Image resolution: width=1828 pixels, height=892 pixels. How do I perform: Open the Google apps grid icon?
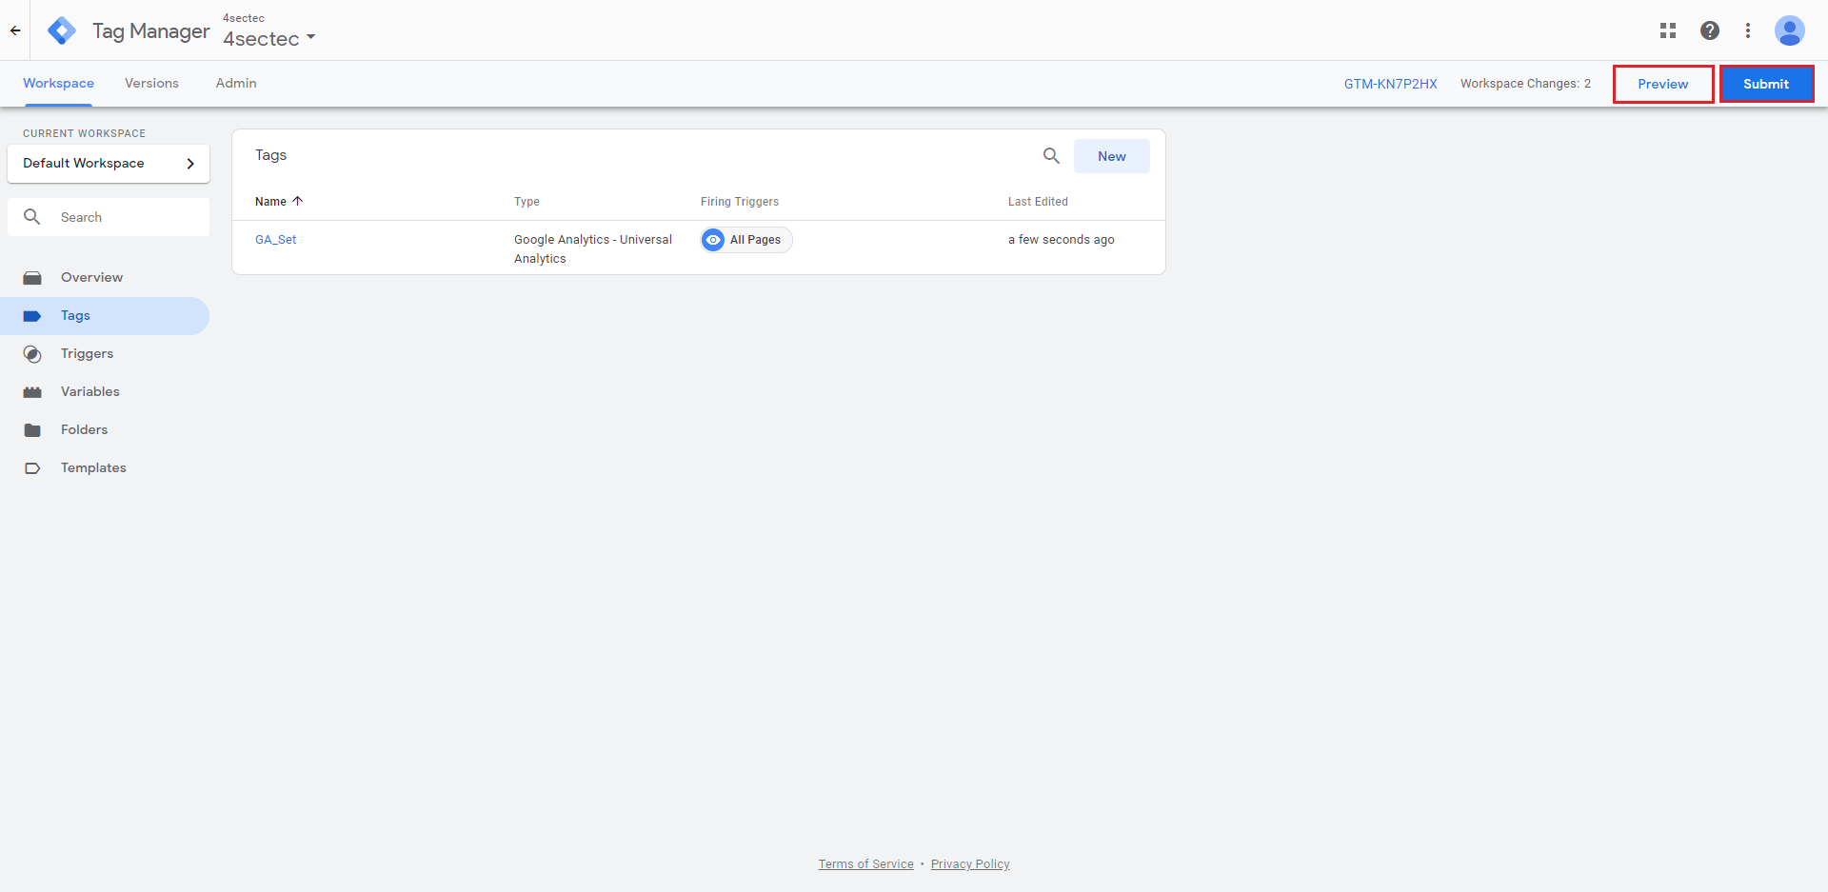point(1668,30)
